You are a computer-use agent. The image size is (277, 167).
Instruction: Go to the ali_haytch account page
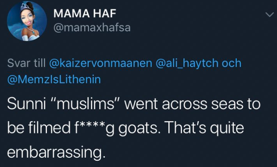[187, 63]
